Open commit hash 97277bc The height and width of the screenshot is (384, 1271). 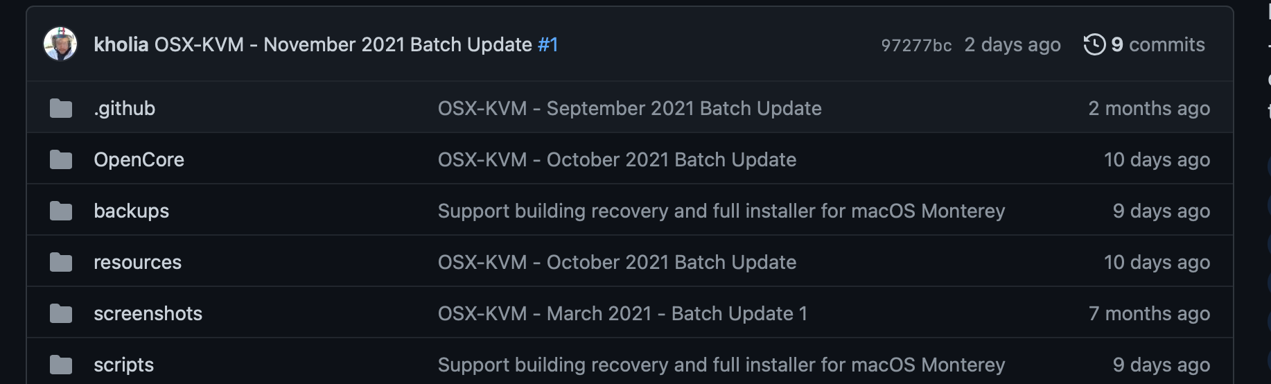[x=915, y=46]
